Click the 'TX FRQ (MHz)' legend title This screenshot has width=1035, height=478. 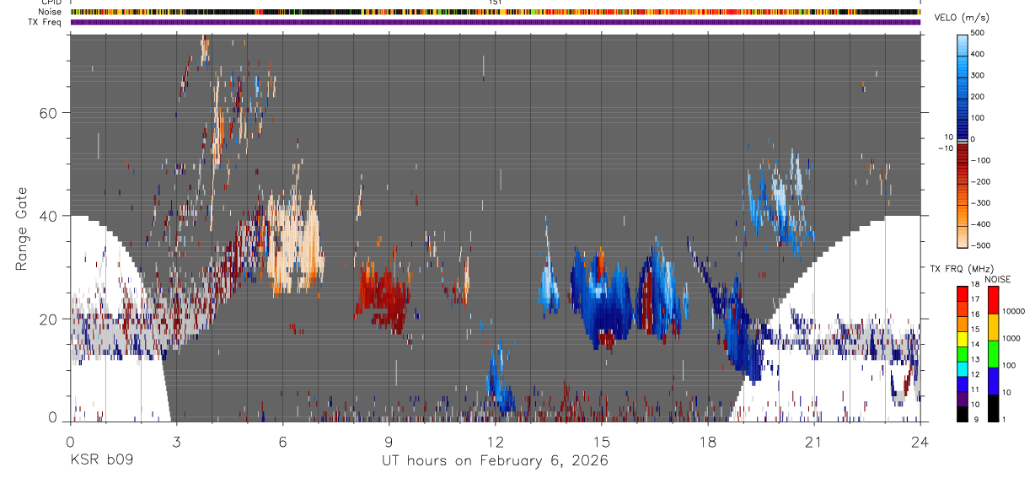pyautogui.click(x=961, y=268)
